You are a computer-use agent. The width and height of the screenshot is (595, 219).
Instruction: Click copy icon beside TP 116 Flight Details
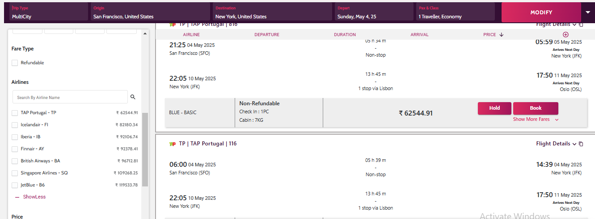(581, 144)
